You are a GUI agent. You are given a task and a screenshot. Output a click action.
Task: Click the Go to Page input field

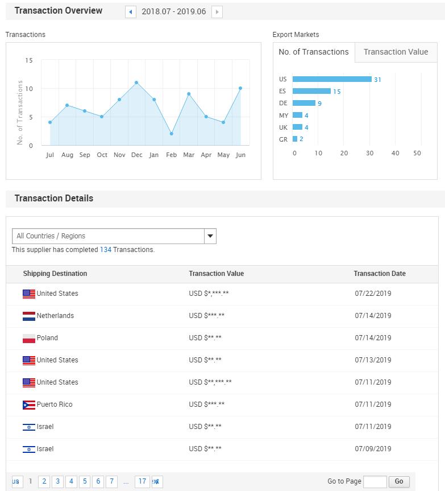click(x=375, y=481)
